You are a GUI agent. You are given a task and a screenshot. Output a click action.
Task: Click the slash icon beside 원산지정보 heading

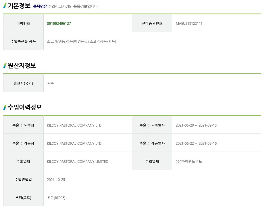coord(5,65)
